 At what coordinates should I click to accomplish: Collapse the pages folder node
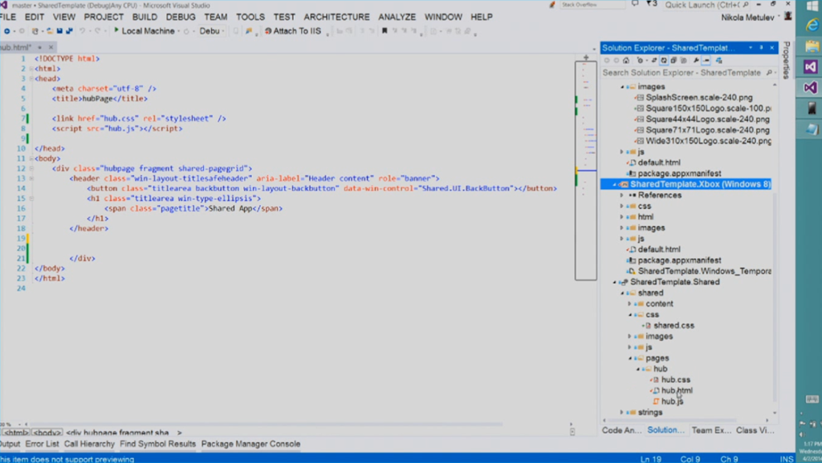629,358
